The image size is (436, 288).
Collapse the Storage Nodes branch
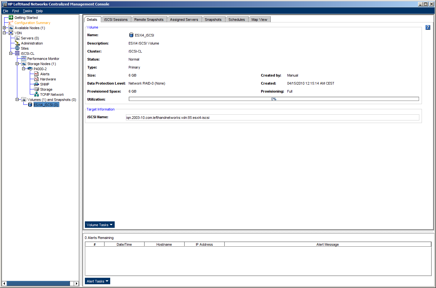pos(17,64)
